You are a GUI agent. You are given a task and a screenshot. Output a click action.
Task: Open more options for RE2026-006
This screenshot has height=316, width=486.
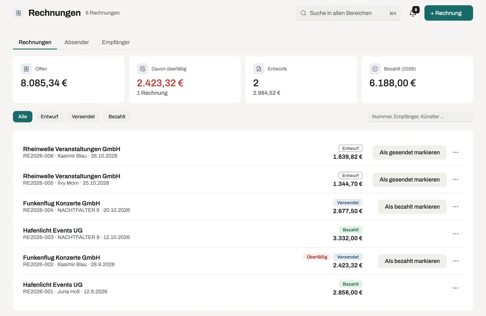point(456,153)
